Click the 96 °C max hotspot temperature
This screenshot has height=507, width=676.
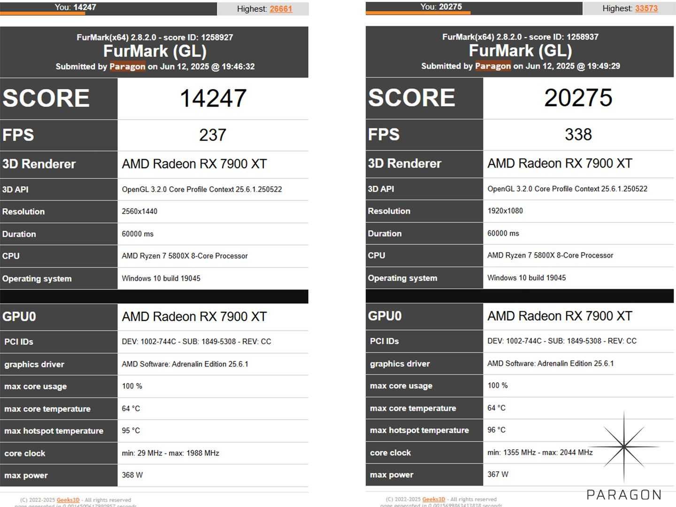497,430
